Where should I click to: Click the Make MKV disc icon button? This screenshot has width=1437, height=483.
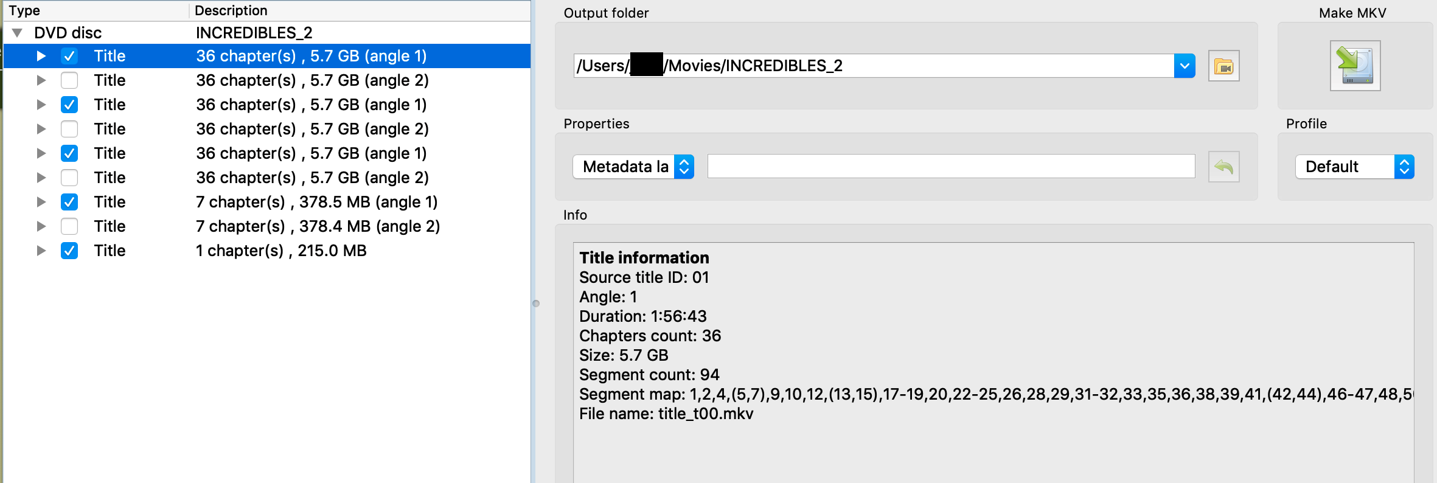[x=1355, y=66]
